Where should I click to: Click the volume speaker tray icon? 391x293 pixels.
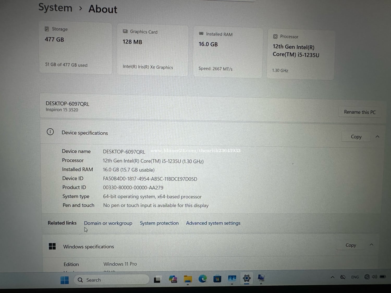pyautogui.click(x=375, y=277)
